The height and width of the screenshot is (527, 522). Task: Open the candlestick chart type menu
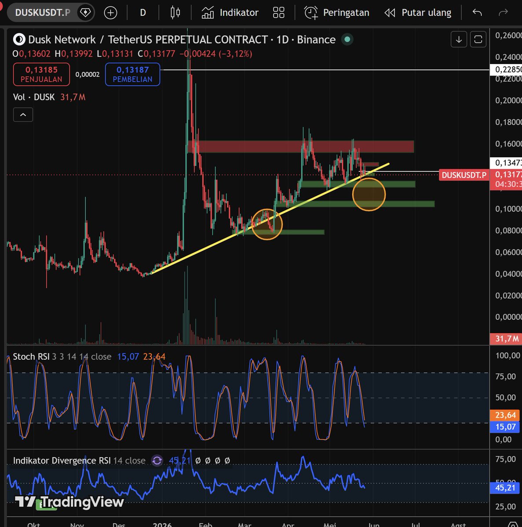(175, 13)
